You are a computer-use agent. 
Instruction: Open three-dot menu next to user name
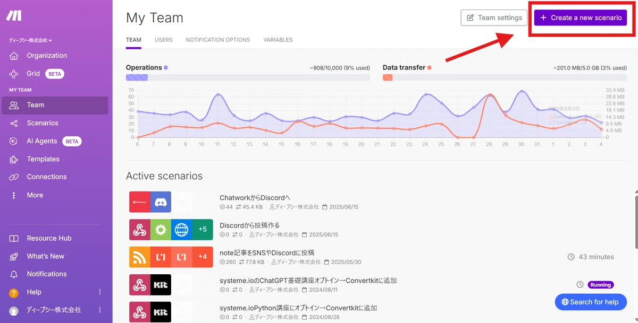click(x=100, y=310)
